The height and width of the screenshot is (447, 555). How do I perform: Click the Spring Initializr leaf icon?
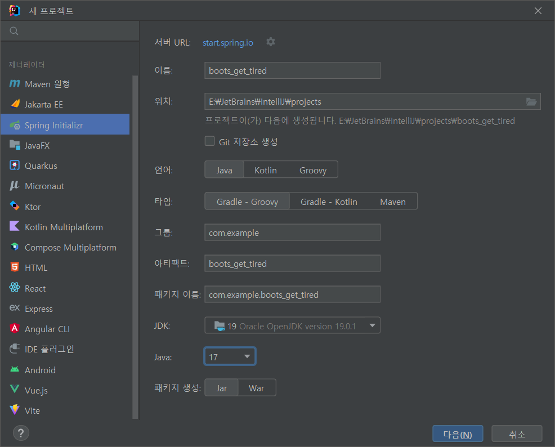15,124
